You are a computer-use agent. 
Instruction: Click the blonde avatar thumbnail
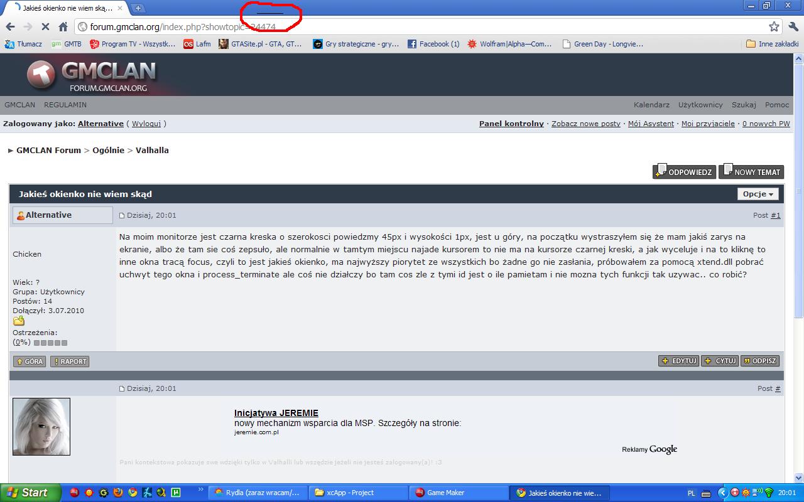click(x=41, y=427)
